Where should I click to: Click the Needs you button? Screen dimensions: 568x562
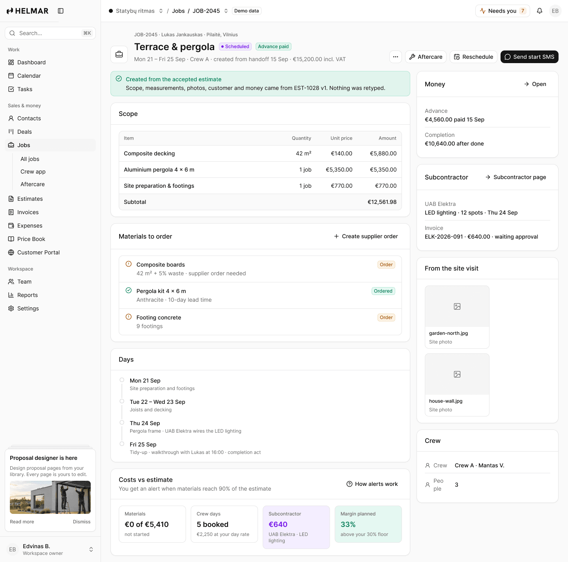(503, 11)
